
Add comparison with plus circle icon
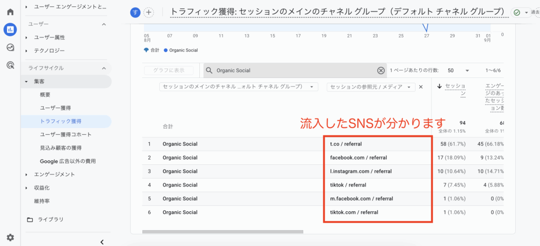coord(148,13)
